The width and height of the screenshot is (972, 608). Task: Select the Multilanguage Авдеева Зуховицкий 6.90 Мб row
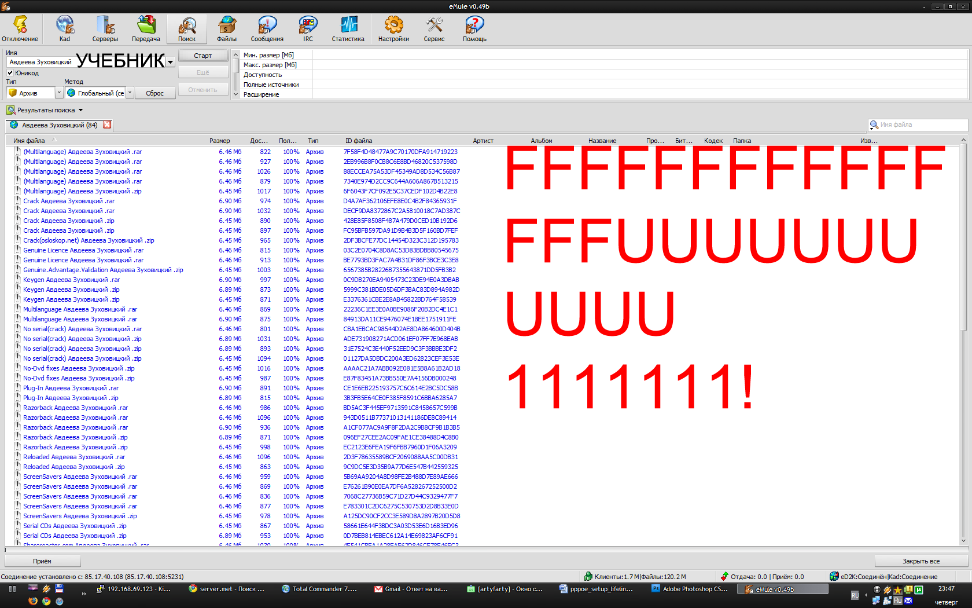(x=80, y=319)
